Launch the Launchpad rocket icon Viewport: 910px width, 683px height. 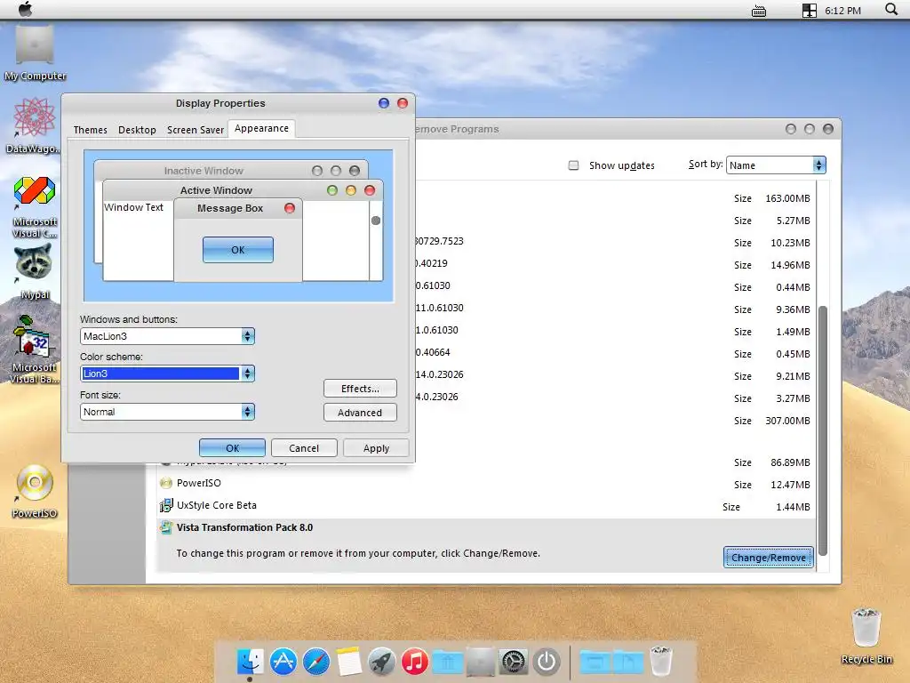pos(381,662)
